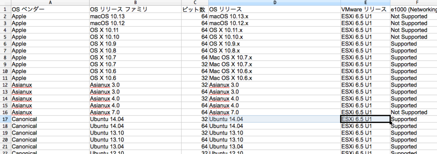The width and height of the screenshot is (437, 154).
Task: Select cell 'macOS 10.12.x'
Action: point(274,23)
